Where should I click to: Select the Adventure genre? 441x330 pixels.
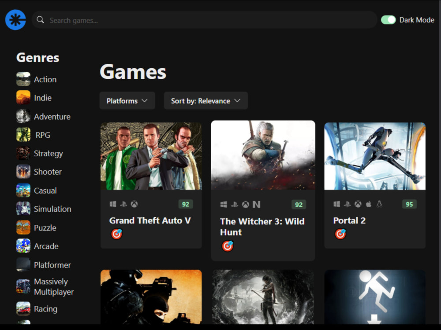coord(52,117)
